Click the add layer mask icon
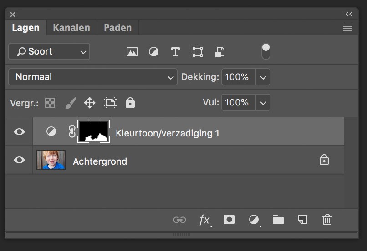The image size is (367, 251). 229,220
